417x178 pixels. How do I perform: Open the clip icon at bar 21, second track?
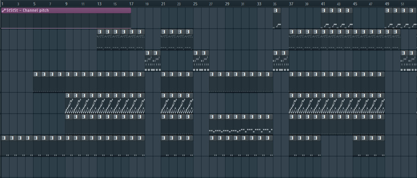click(x=163, y=32)
